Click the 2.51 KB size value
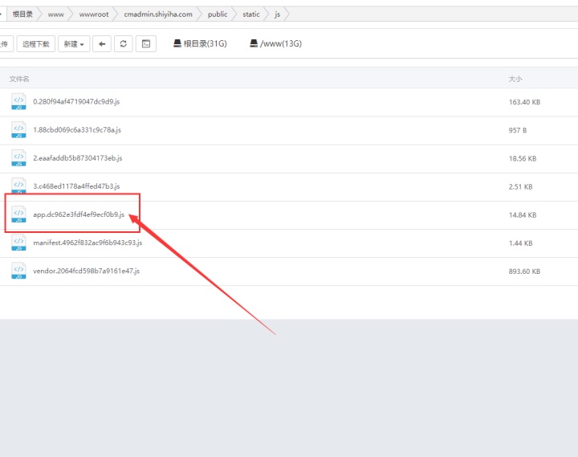578x457 pixels. point(520,186)
